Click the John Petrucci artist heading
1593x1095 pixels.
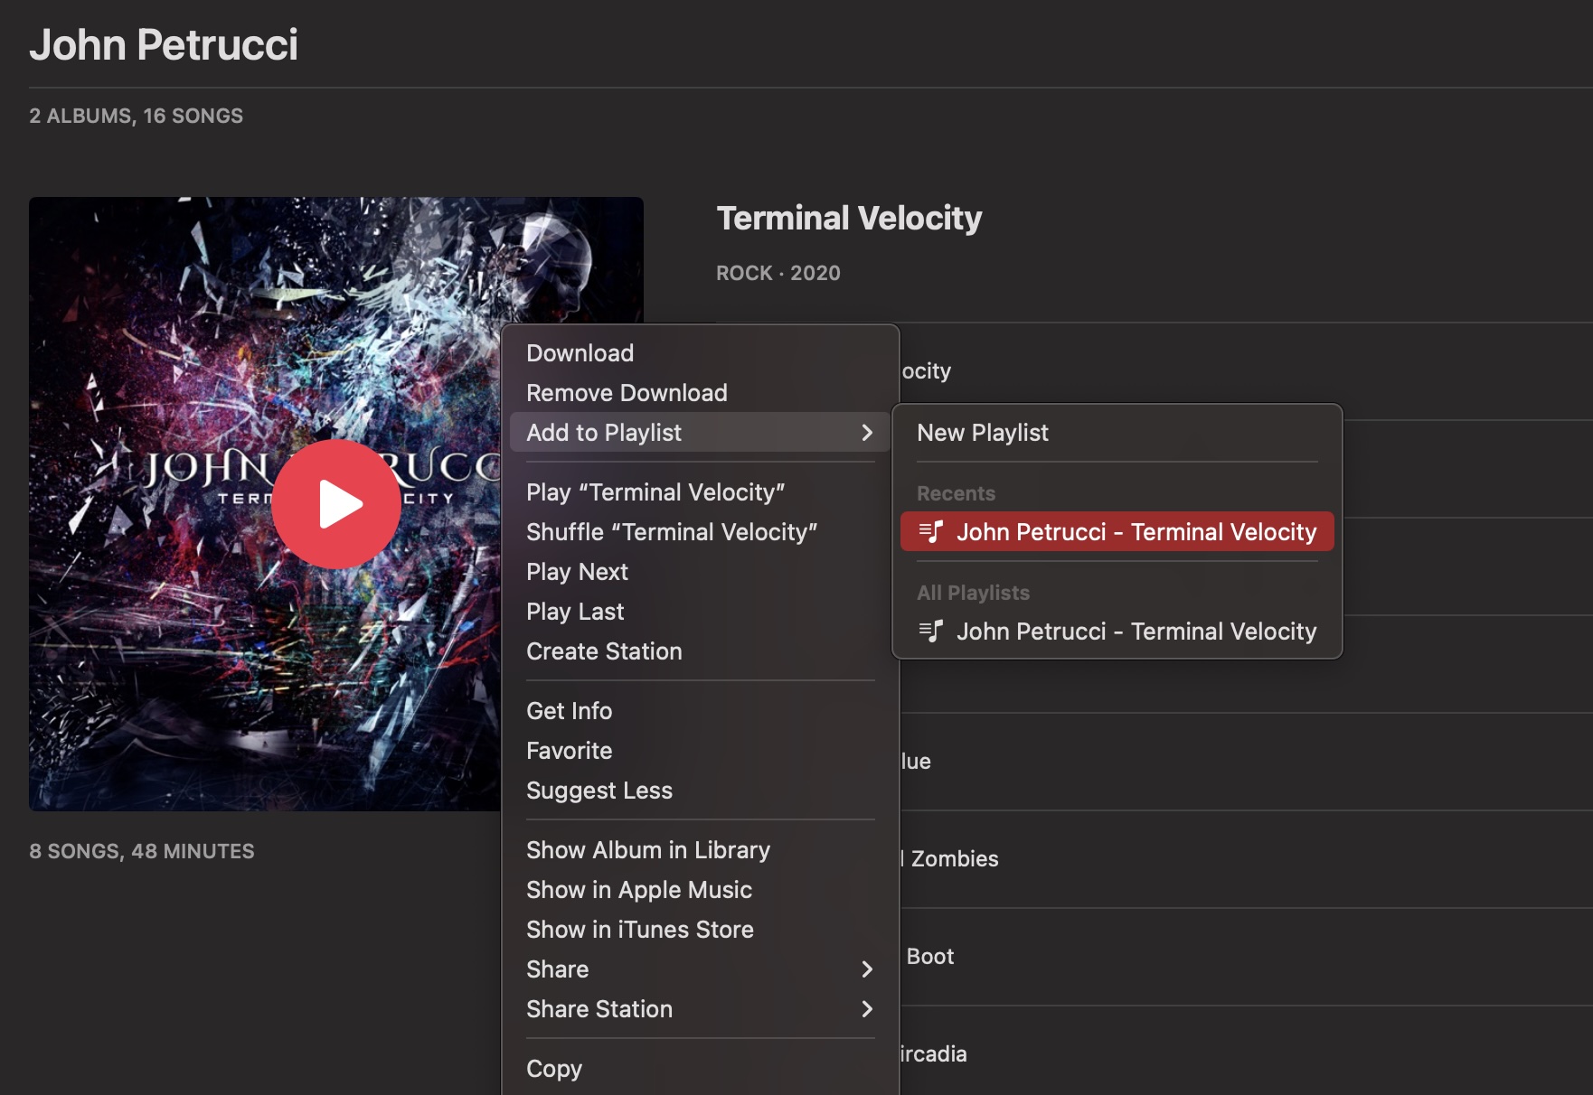164,44
